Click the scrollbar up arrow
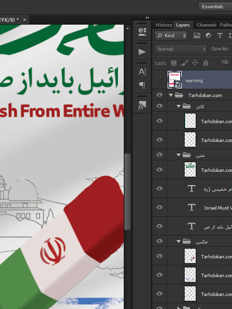Image resolution: width=232 pixels, height=309 pixels. pyautogui.click(x=128, y=29)
